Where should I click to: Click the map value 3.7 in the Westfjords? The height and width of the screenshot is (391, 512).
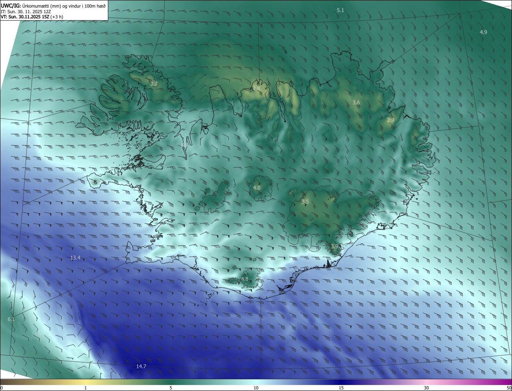tap(154, 84)
